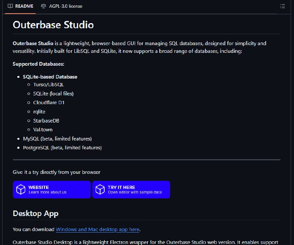Viewport: 294px width, 245px height.
Task: Click the license scale icon
Action: click(43, 6)
